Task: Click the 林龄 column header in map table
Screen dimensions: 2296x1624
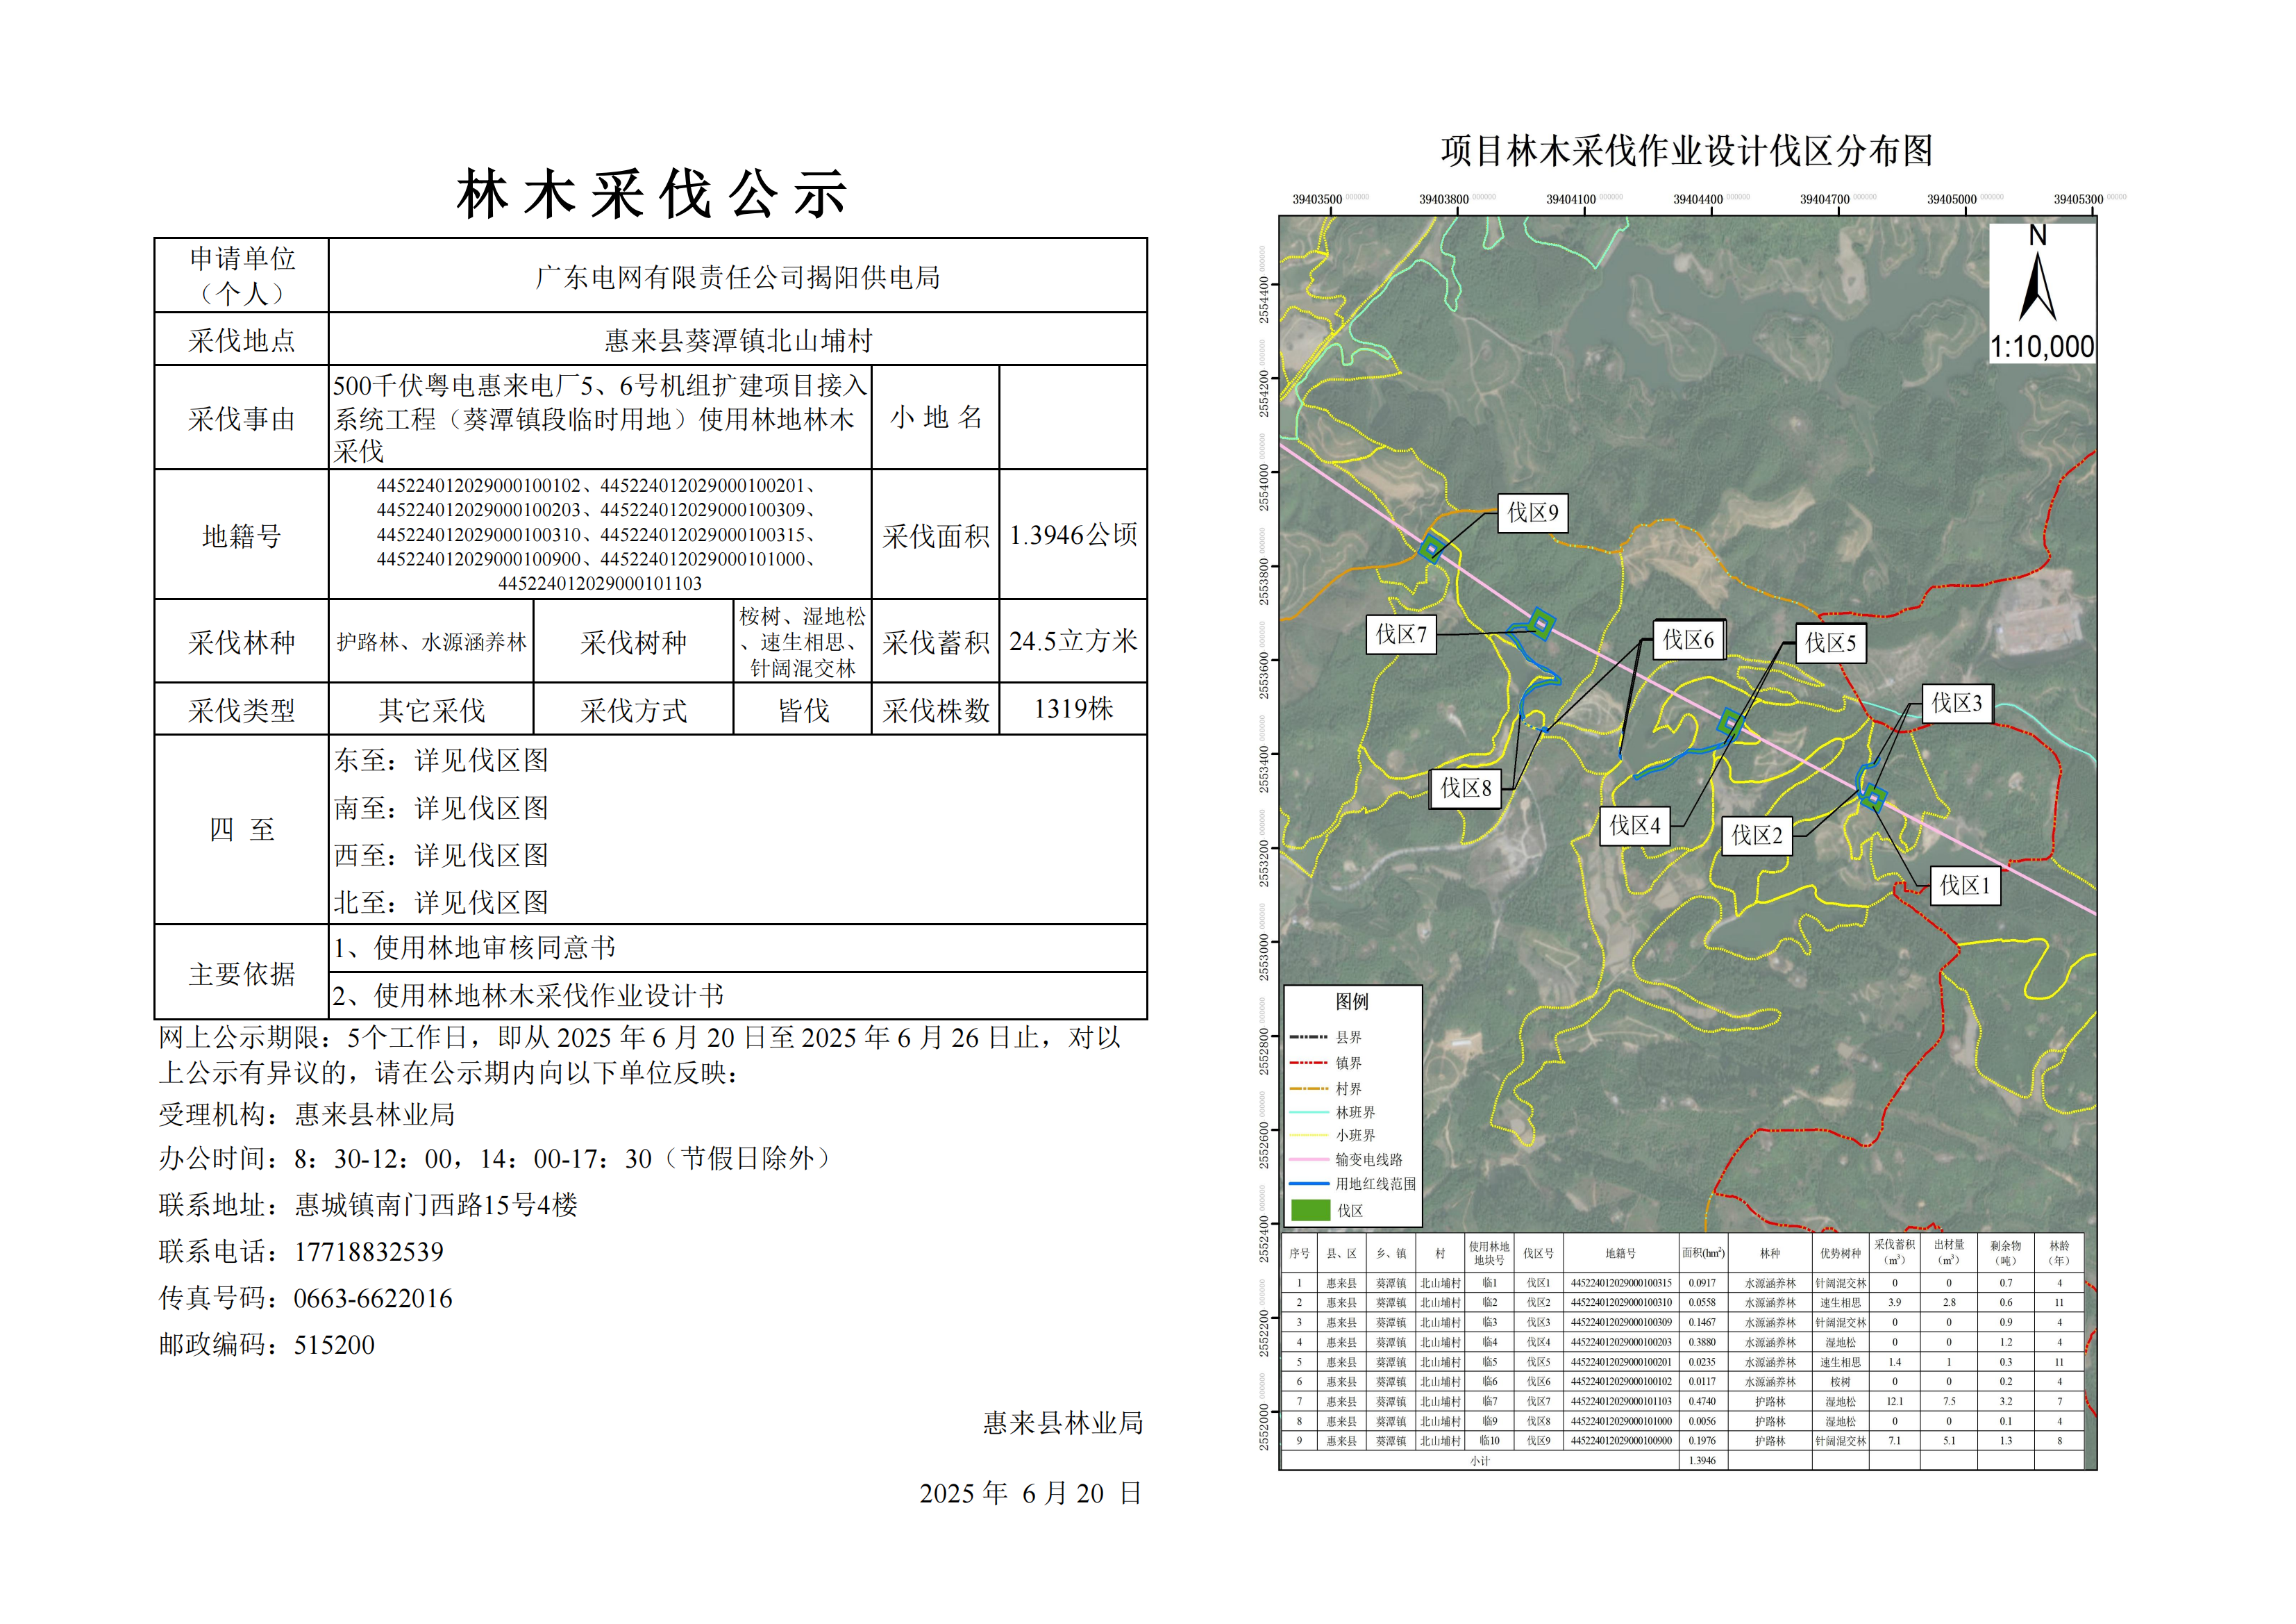Action: click(x=2059, y=1254)
